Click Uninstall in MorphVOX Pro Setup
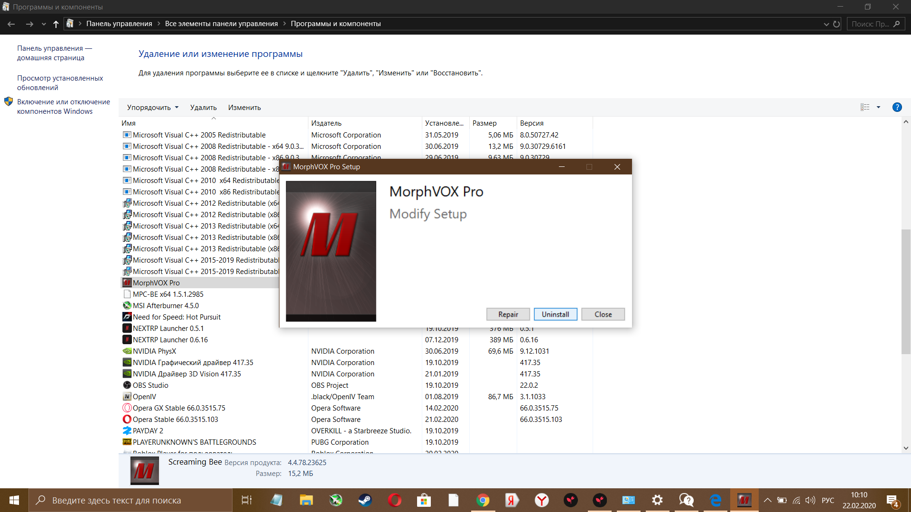The width and height of the screenshot is (911, 512). click(555, 314)
